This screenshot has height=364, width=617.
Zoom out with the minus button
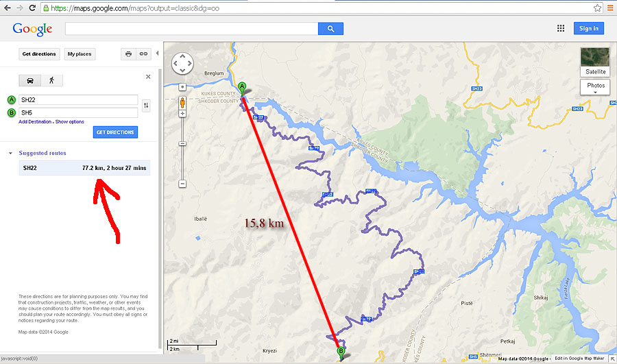(182, 184)
